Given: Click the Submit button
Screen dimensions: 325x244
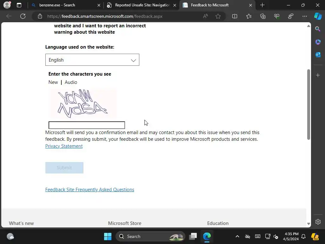Looking at the screenshot, I should click(x=64, y=168).
